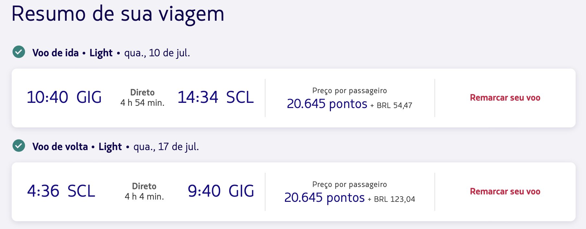The height and width of the screenshot is (229, 586).
Task: Click the 4:36 SCL departure time
Action: point(61,191)
